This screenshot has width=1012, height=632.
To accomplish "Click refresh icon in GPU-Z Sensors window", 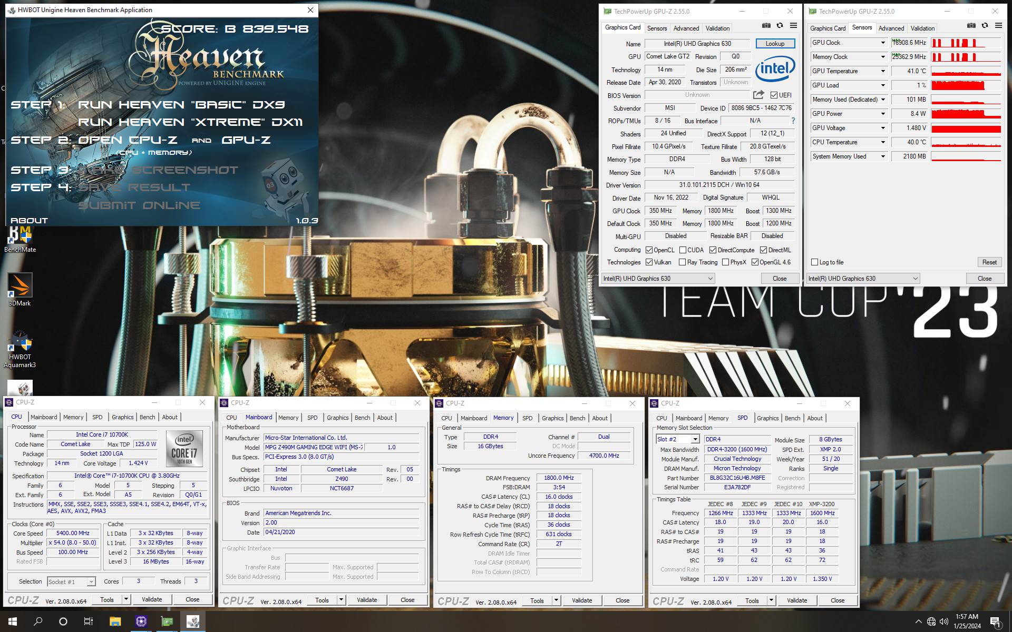I will [985, 26].
